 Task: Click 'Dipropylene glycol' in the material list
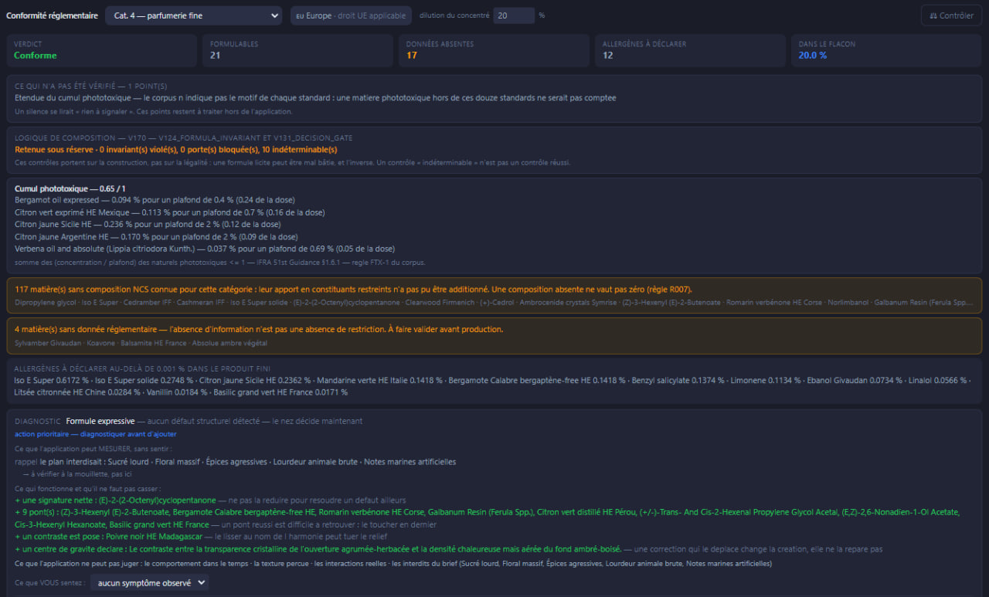click(41, 302)
